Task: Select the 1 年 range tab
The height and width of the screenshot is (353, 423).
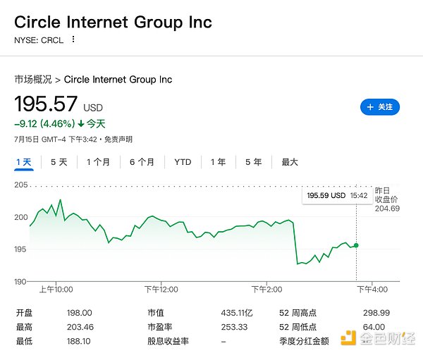Action: tap(218, 162)
